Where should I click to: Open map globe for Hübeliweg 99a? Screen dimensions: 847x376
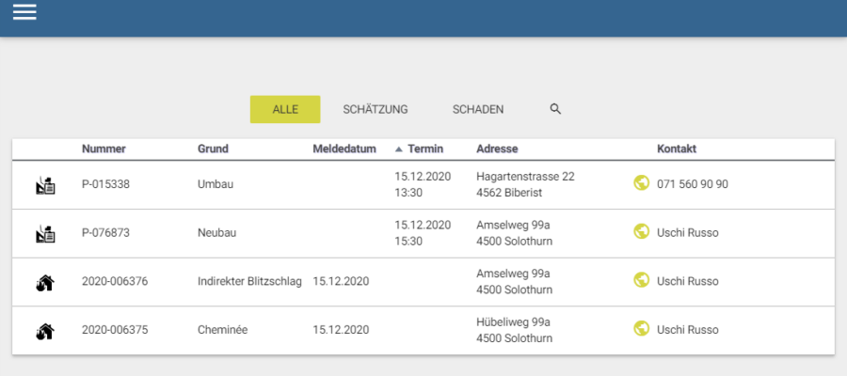click(642, 329)
